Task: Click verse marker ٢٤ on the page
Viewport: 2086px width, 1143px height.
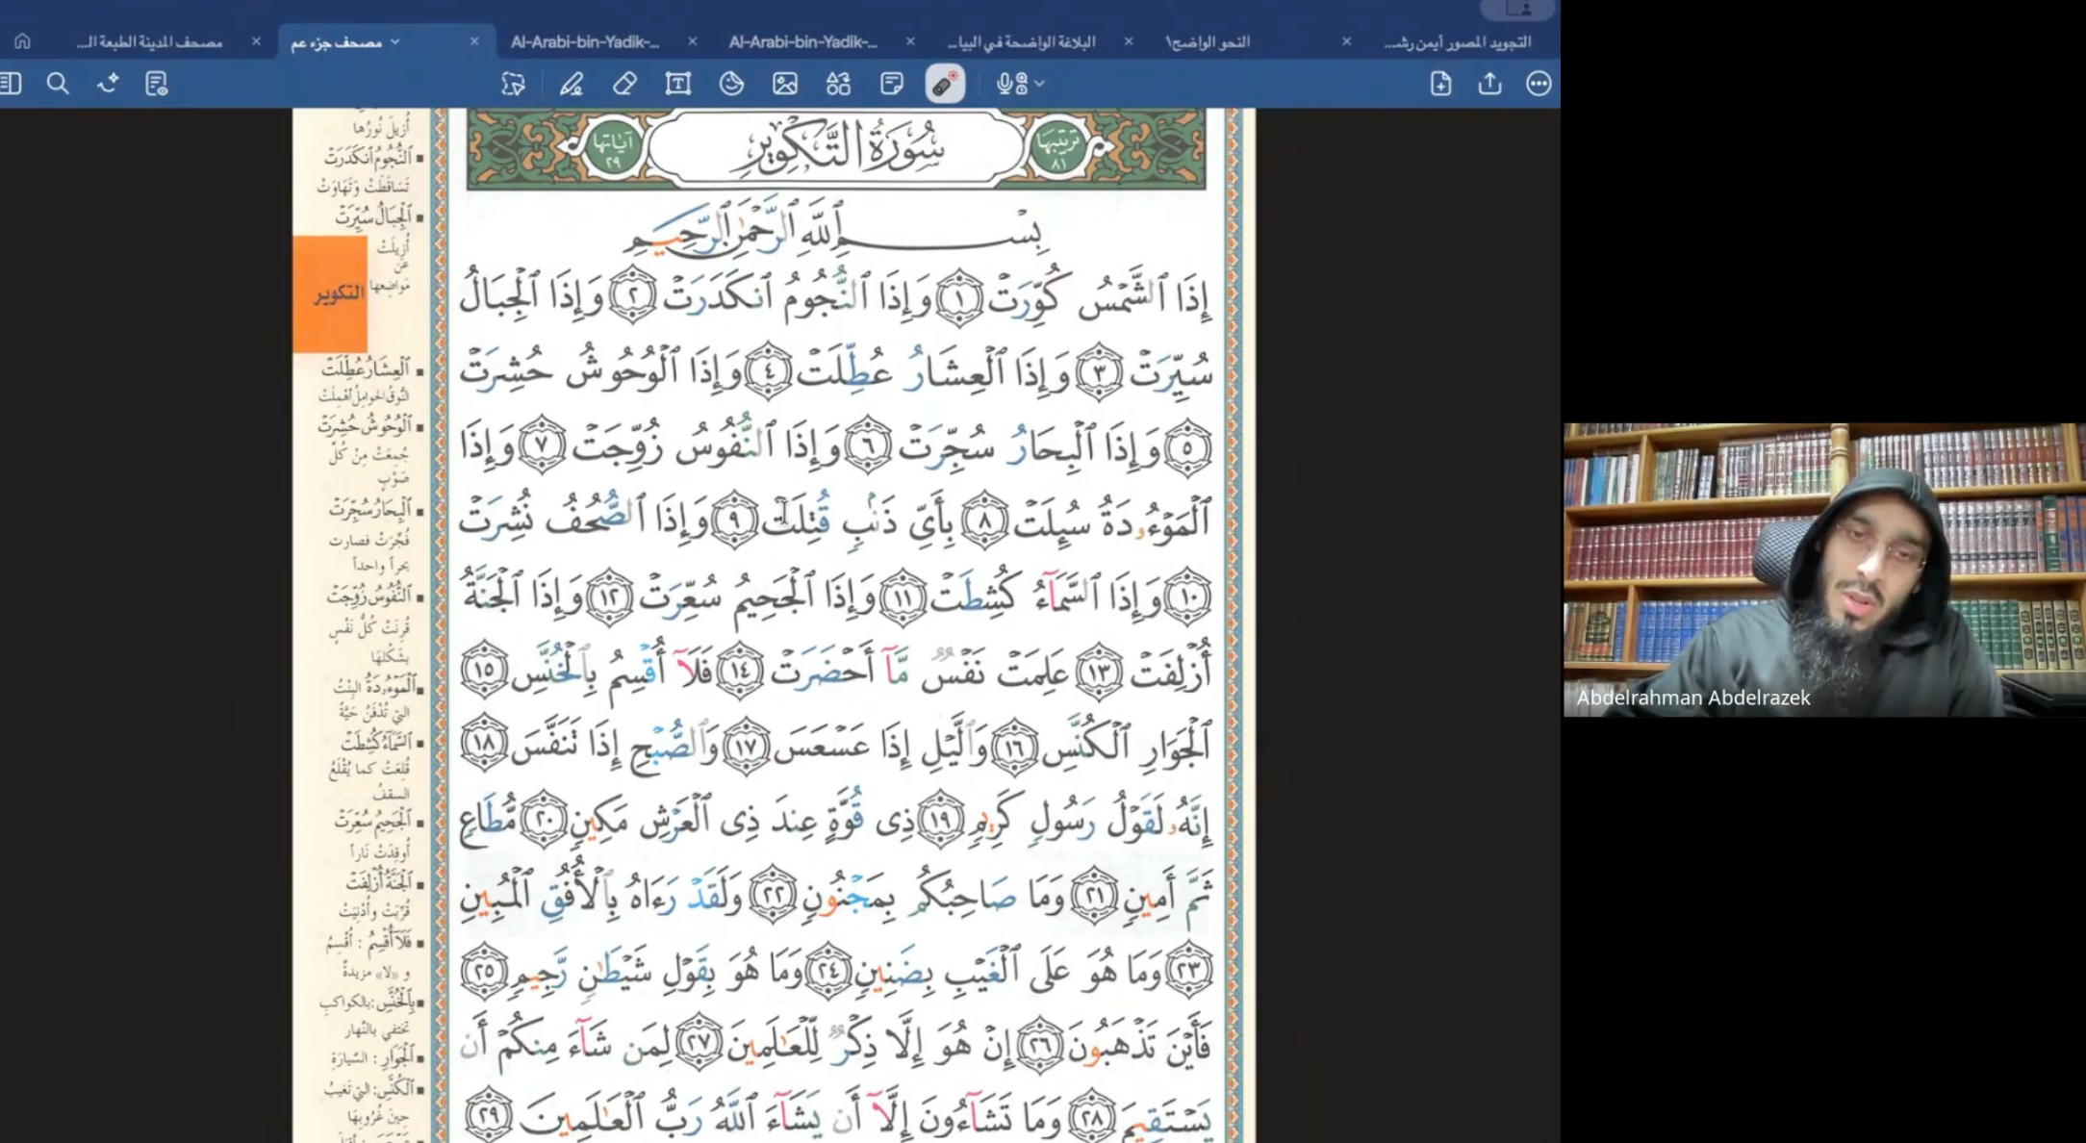Action: pyautogui.click(x=828, y=970)
